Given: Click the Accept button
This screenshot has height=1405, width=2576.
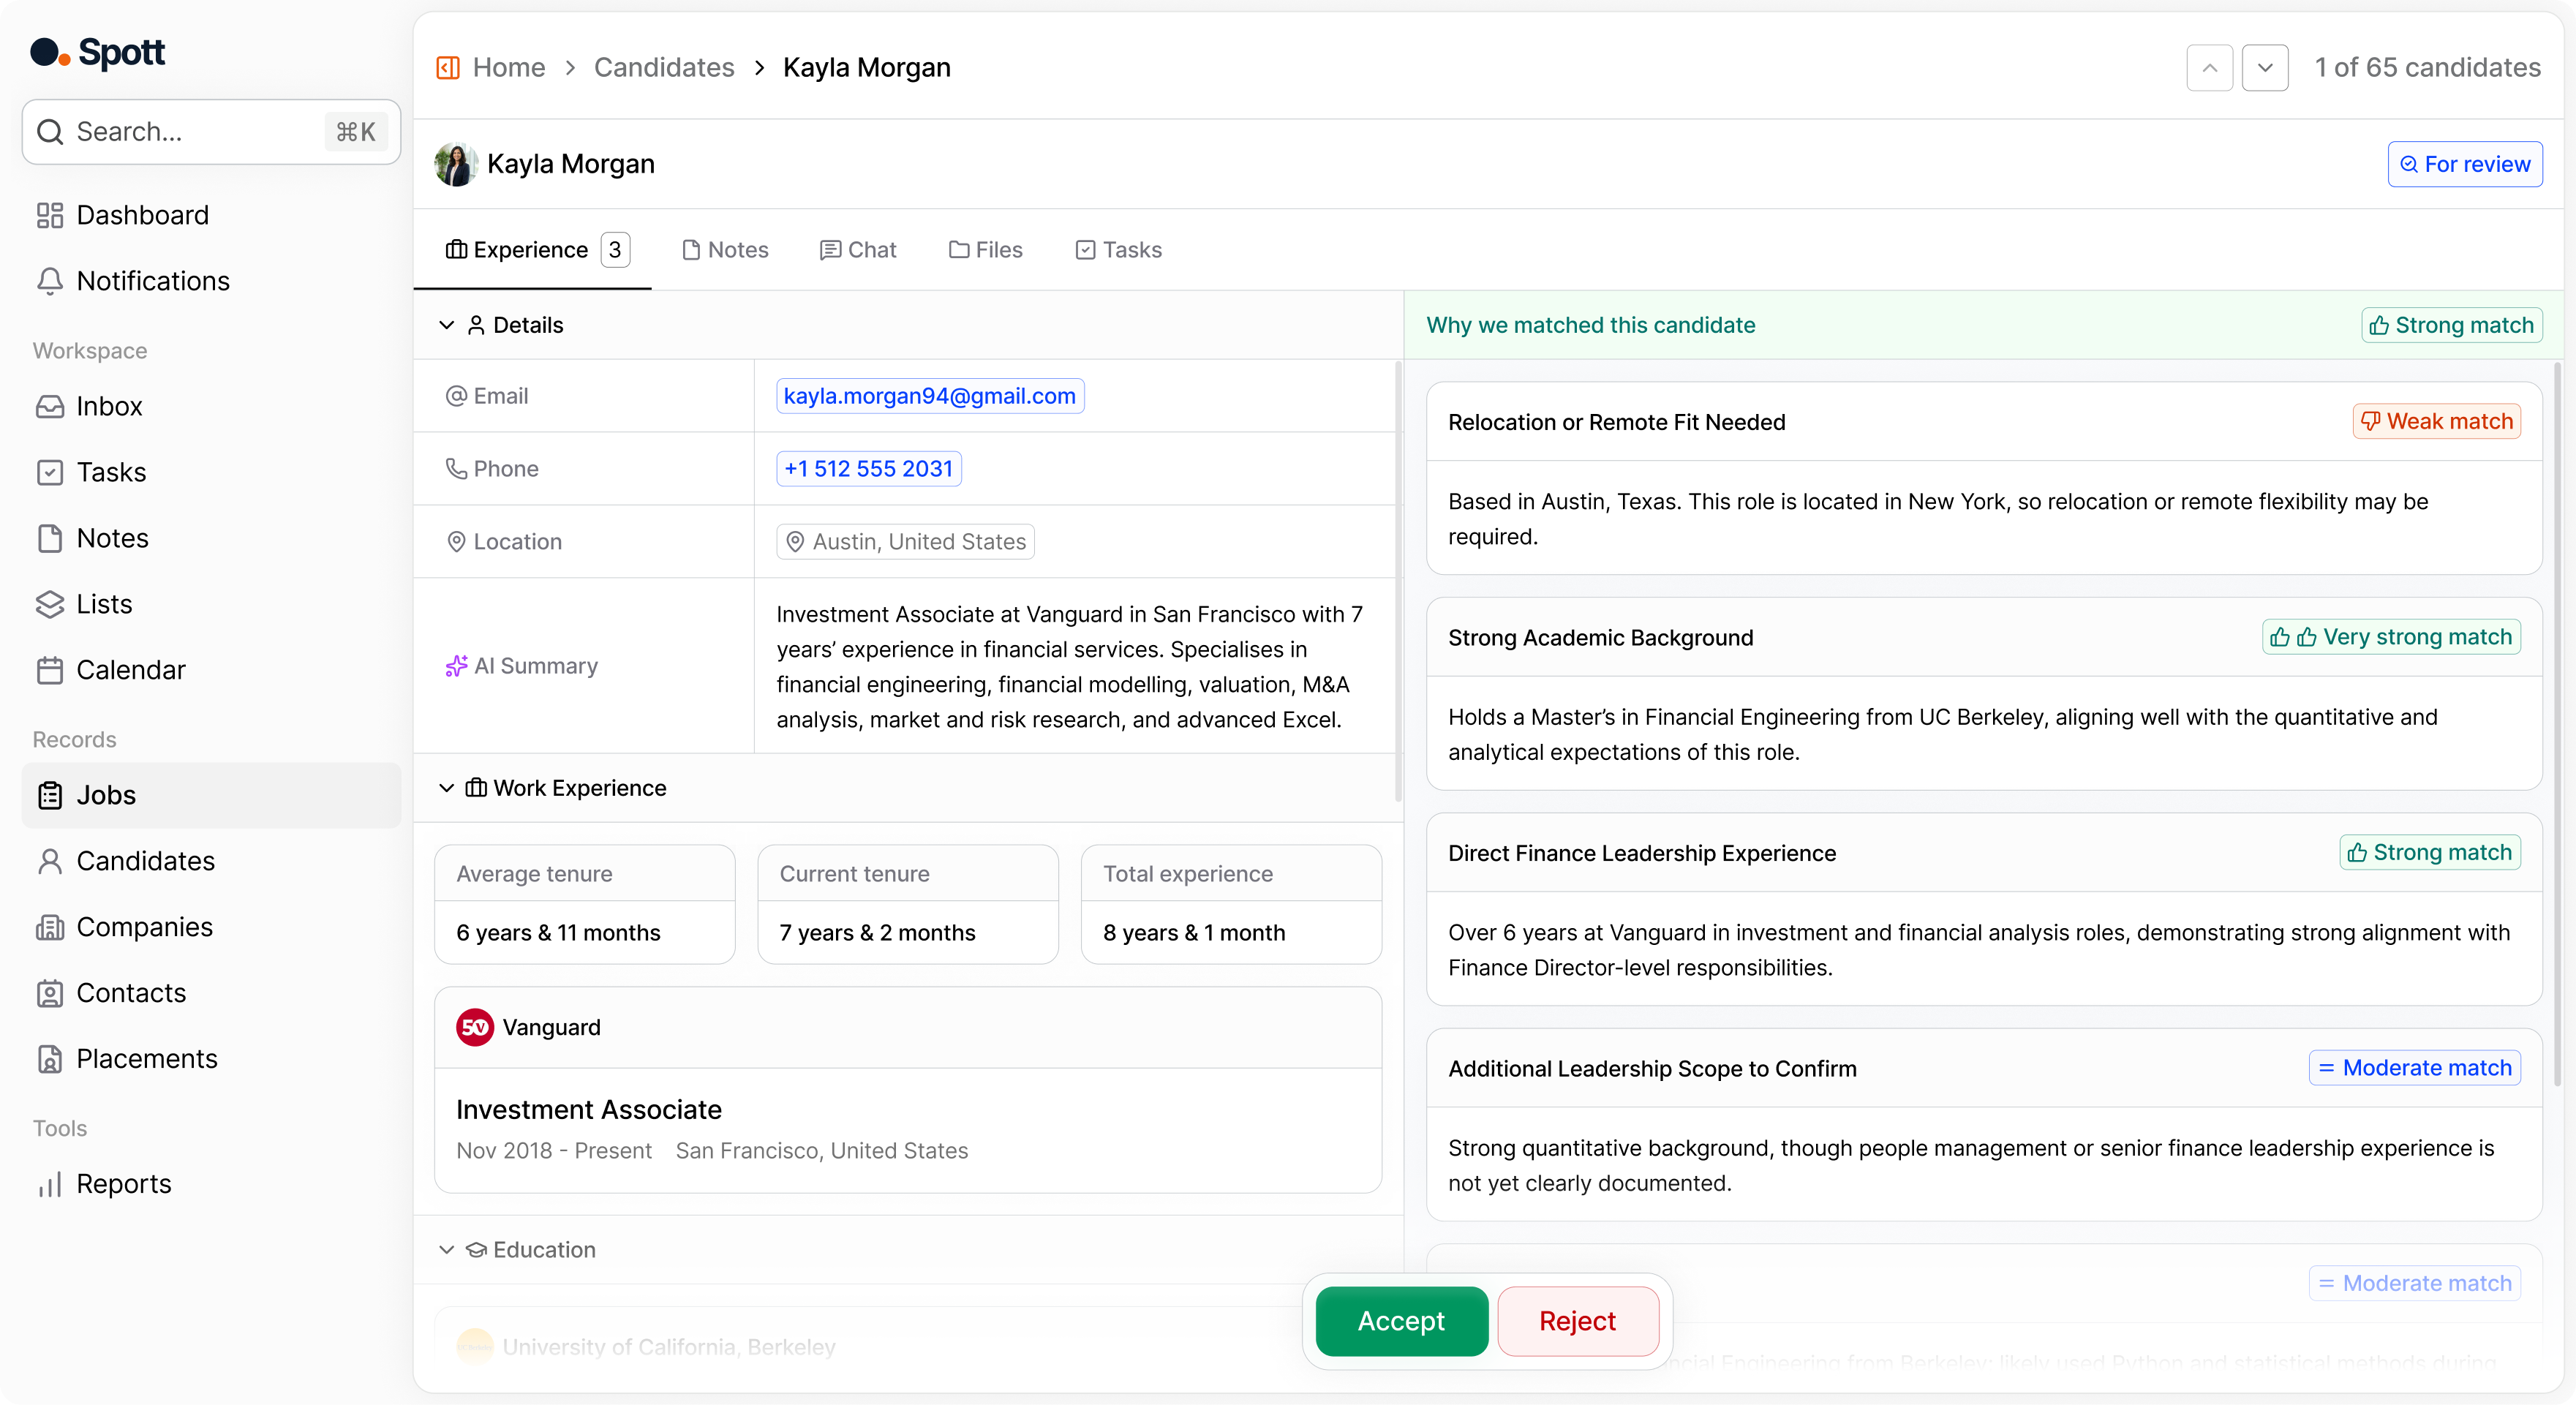Looking at the screenshot, I should click(1400, 1321).
